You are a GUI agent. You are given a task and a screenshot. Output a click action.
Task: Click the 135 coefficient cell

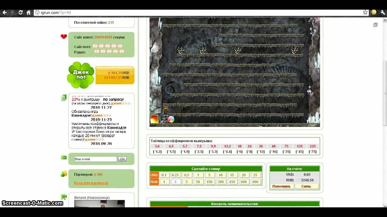pyautogui.click(x=300, y=146)
